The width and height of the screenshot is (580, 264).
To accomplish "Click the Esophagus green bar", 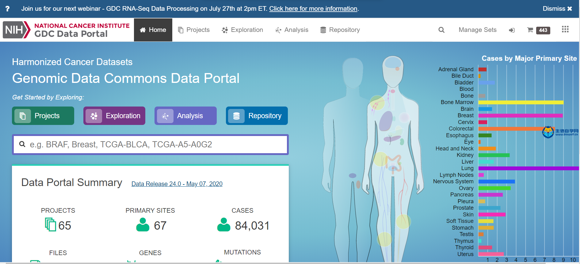I will tap(485, 135).
